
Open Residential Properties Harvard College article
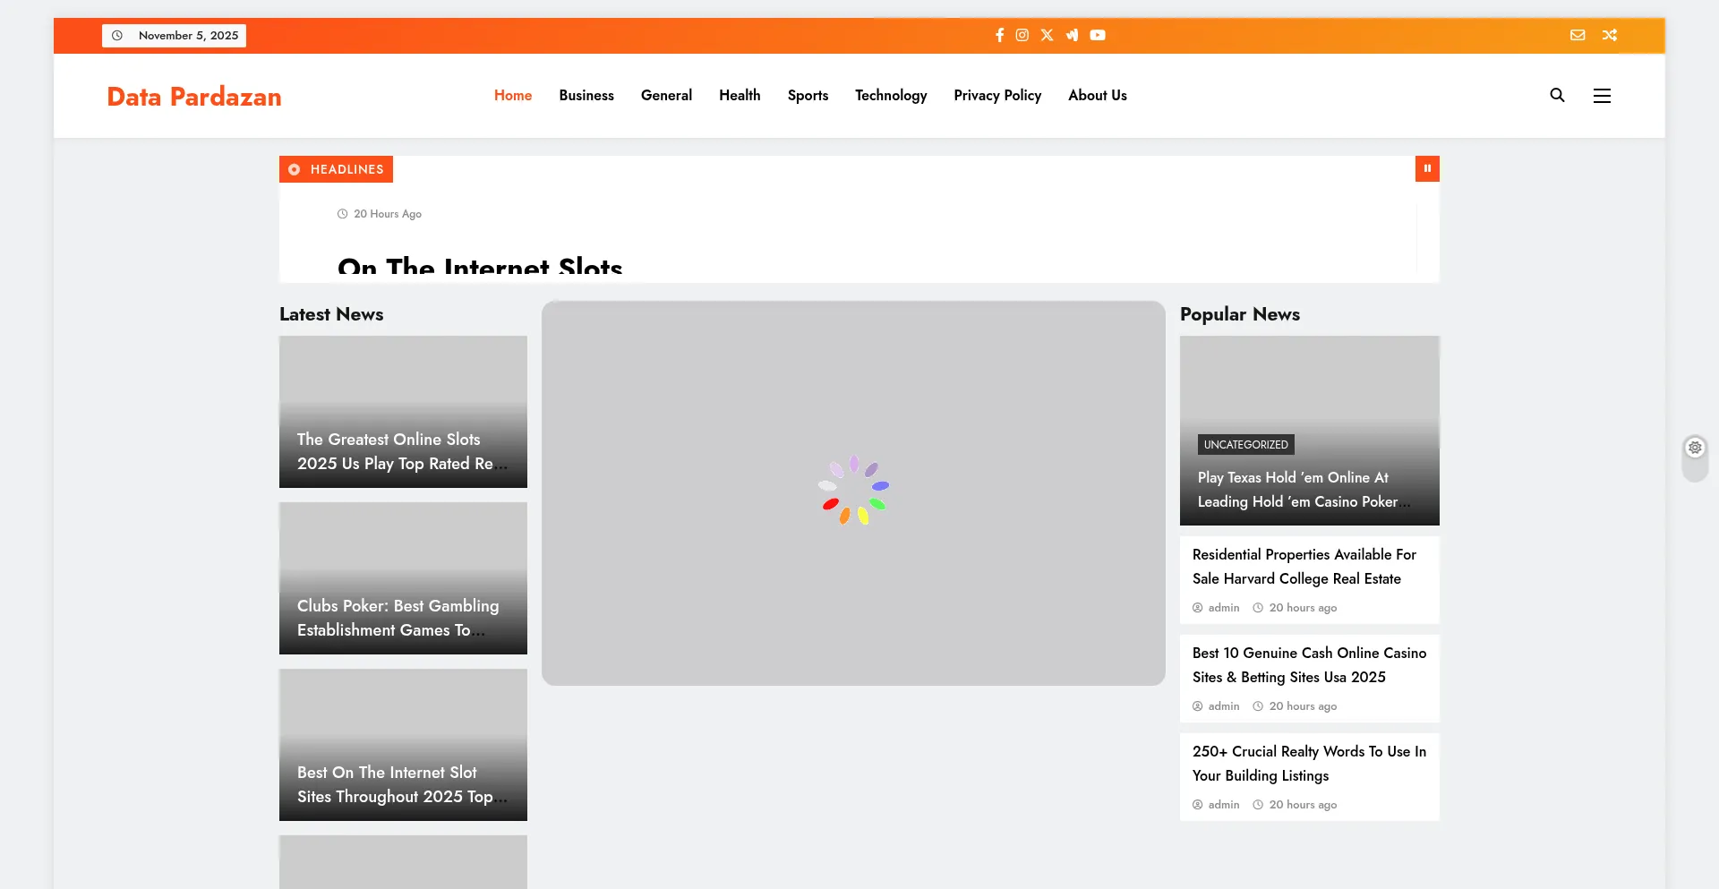coord(1304,567)
